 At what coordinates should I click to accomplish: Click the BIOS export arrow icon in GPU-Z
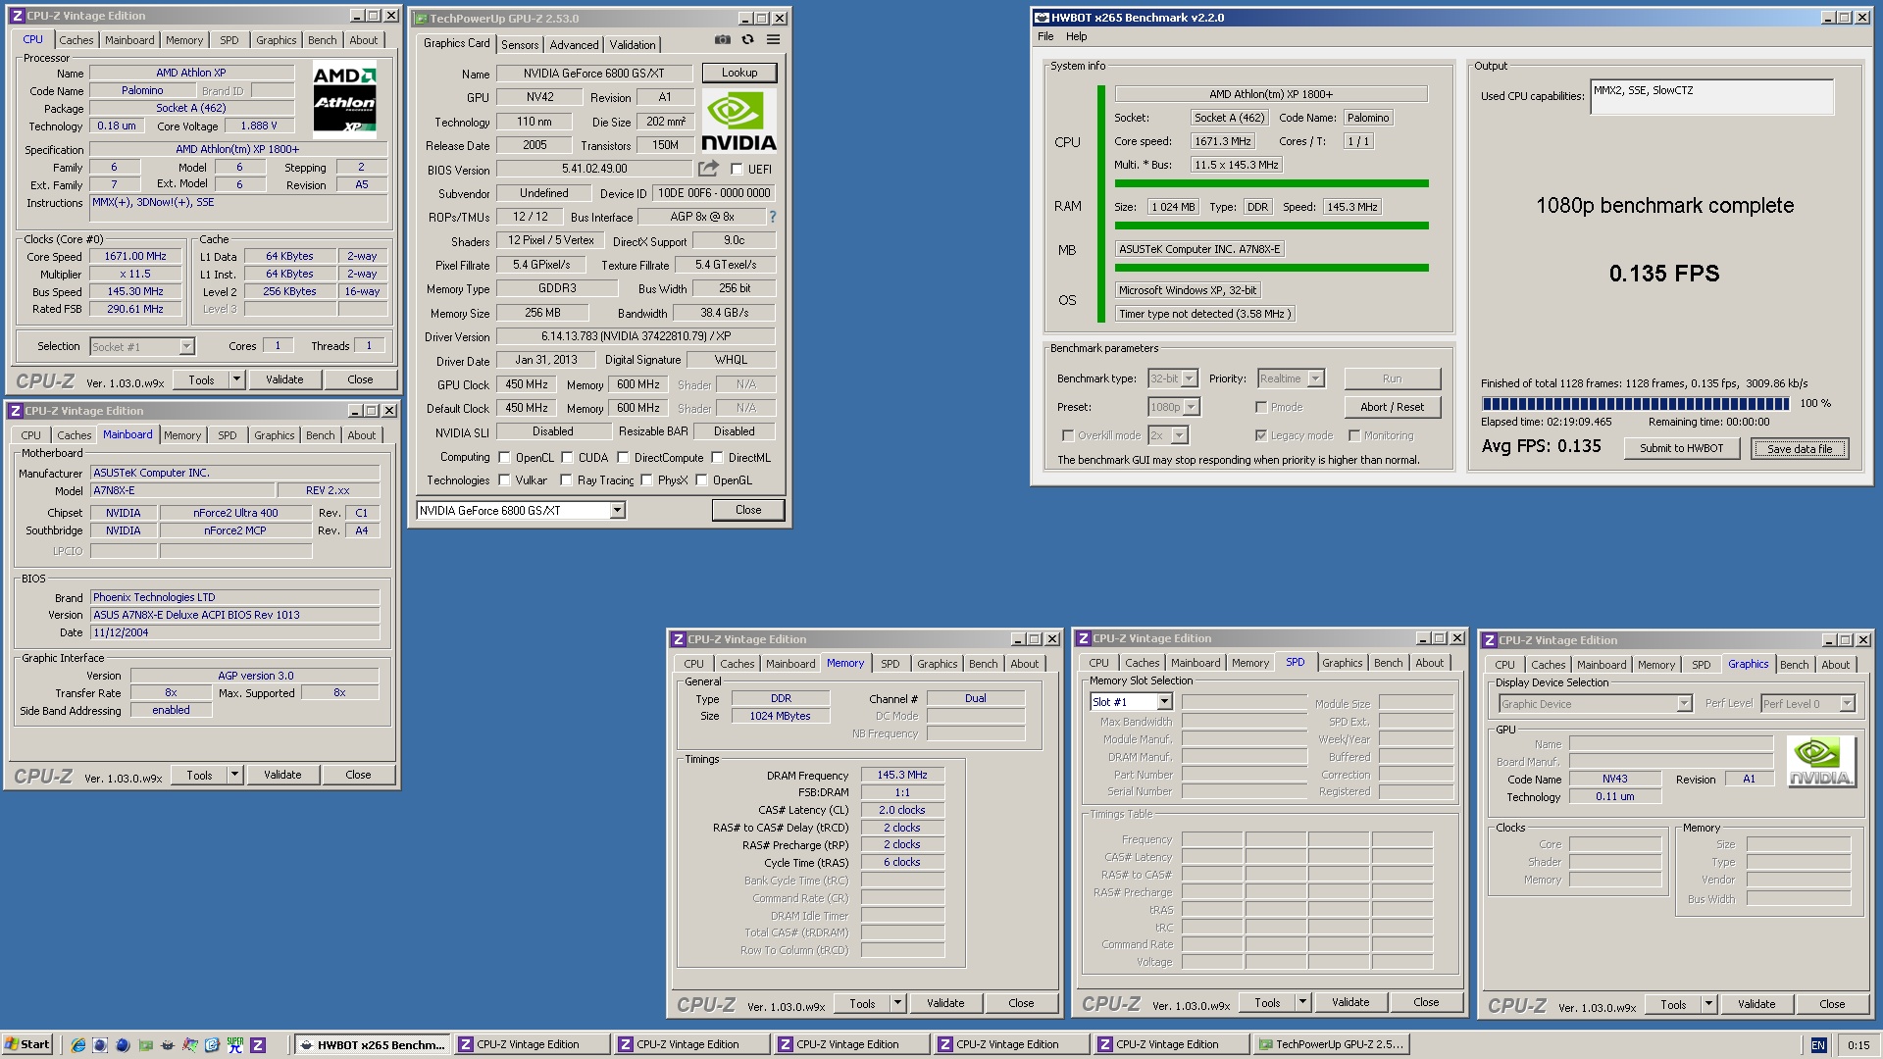coord(708,169)
